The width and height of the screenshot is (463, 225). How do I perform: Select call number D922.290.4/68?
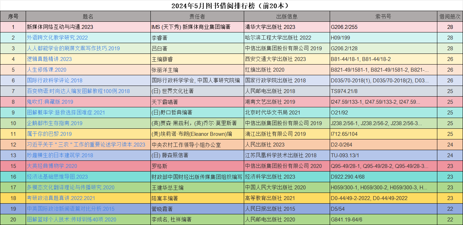348,177
